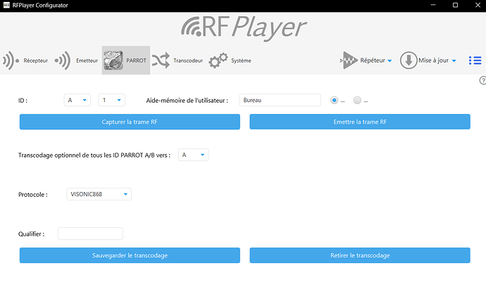Image resolution: width=486 pixels, height=282 pixels.
Task: Open the Transcodeur shuffle arrows icon
Action: click(x=161, y=60)
